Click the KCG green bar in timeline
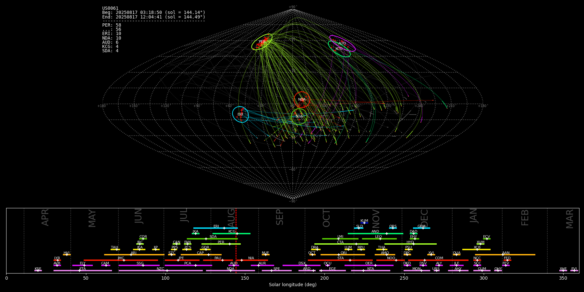This screenshot has height=292, width=584. tap(231, 234)
